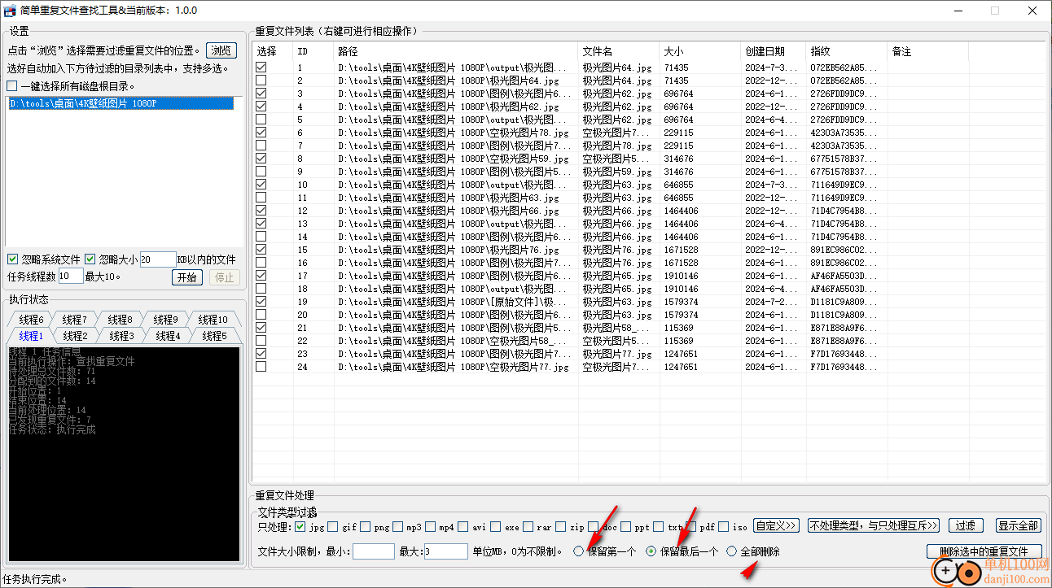Image resolution: width=1052 pixels, height=588 pixels.
Task: Click the 显示全部 show all button
Action: click(1018, 525)
